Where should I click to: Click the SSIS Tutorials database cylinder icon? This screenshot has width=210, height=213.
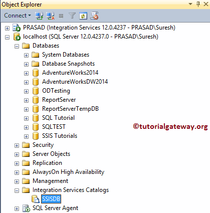pyautogui.click(x=36, y=136)
